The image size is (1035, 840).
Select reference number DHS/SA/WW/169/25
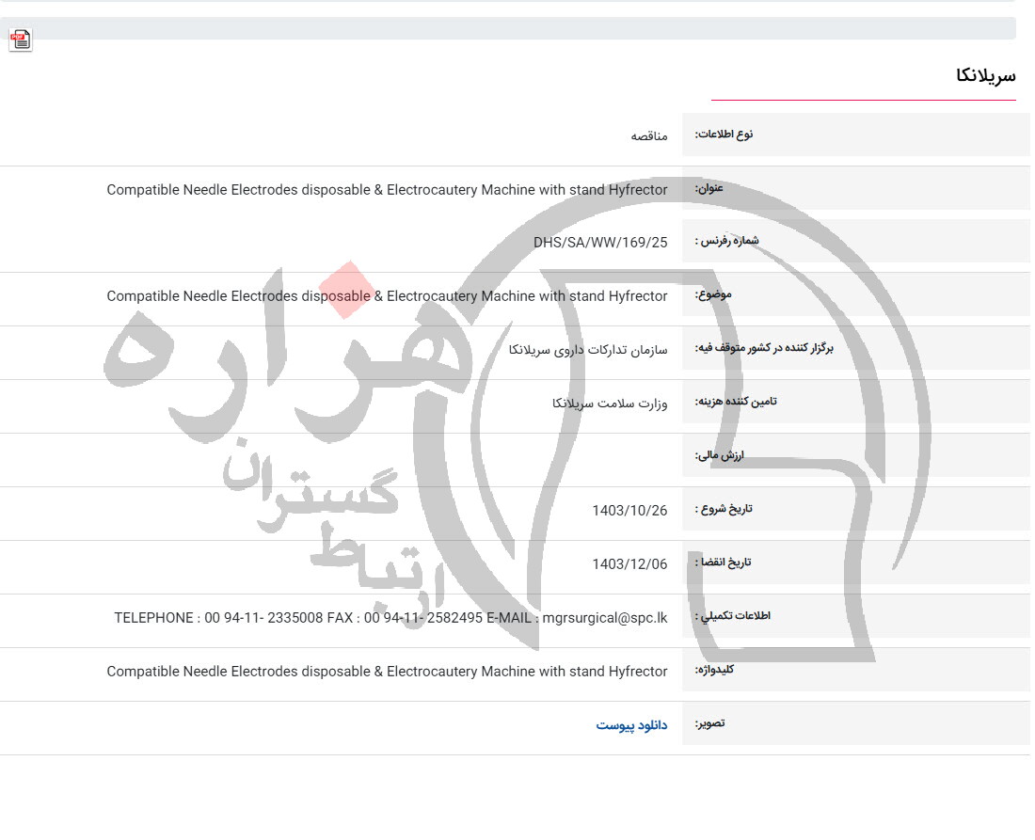600,243
